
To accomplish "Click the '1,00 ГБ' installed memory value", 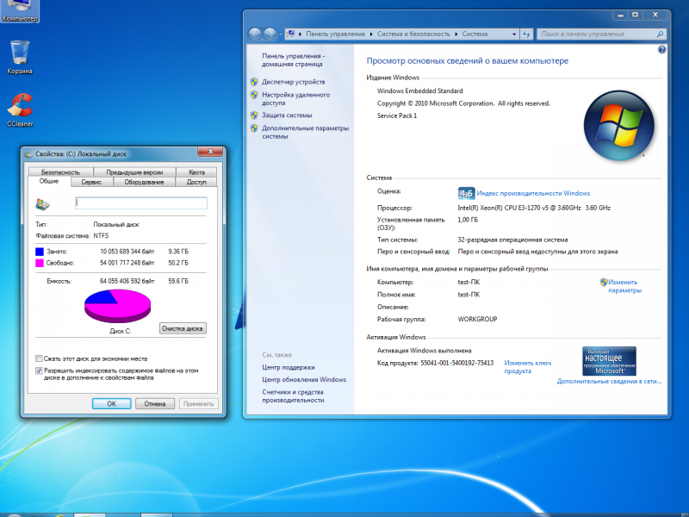I will click(468, 220).
